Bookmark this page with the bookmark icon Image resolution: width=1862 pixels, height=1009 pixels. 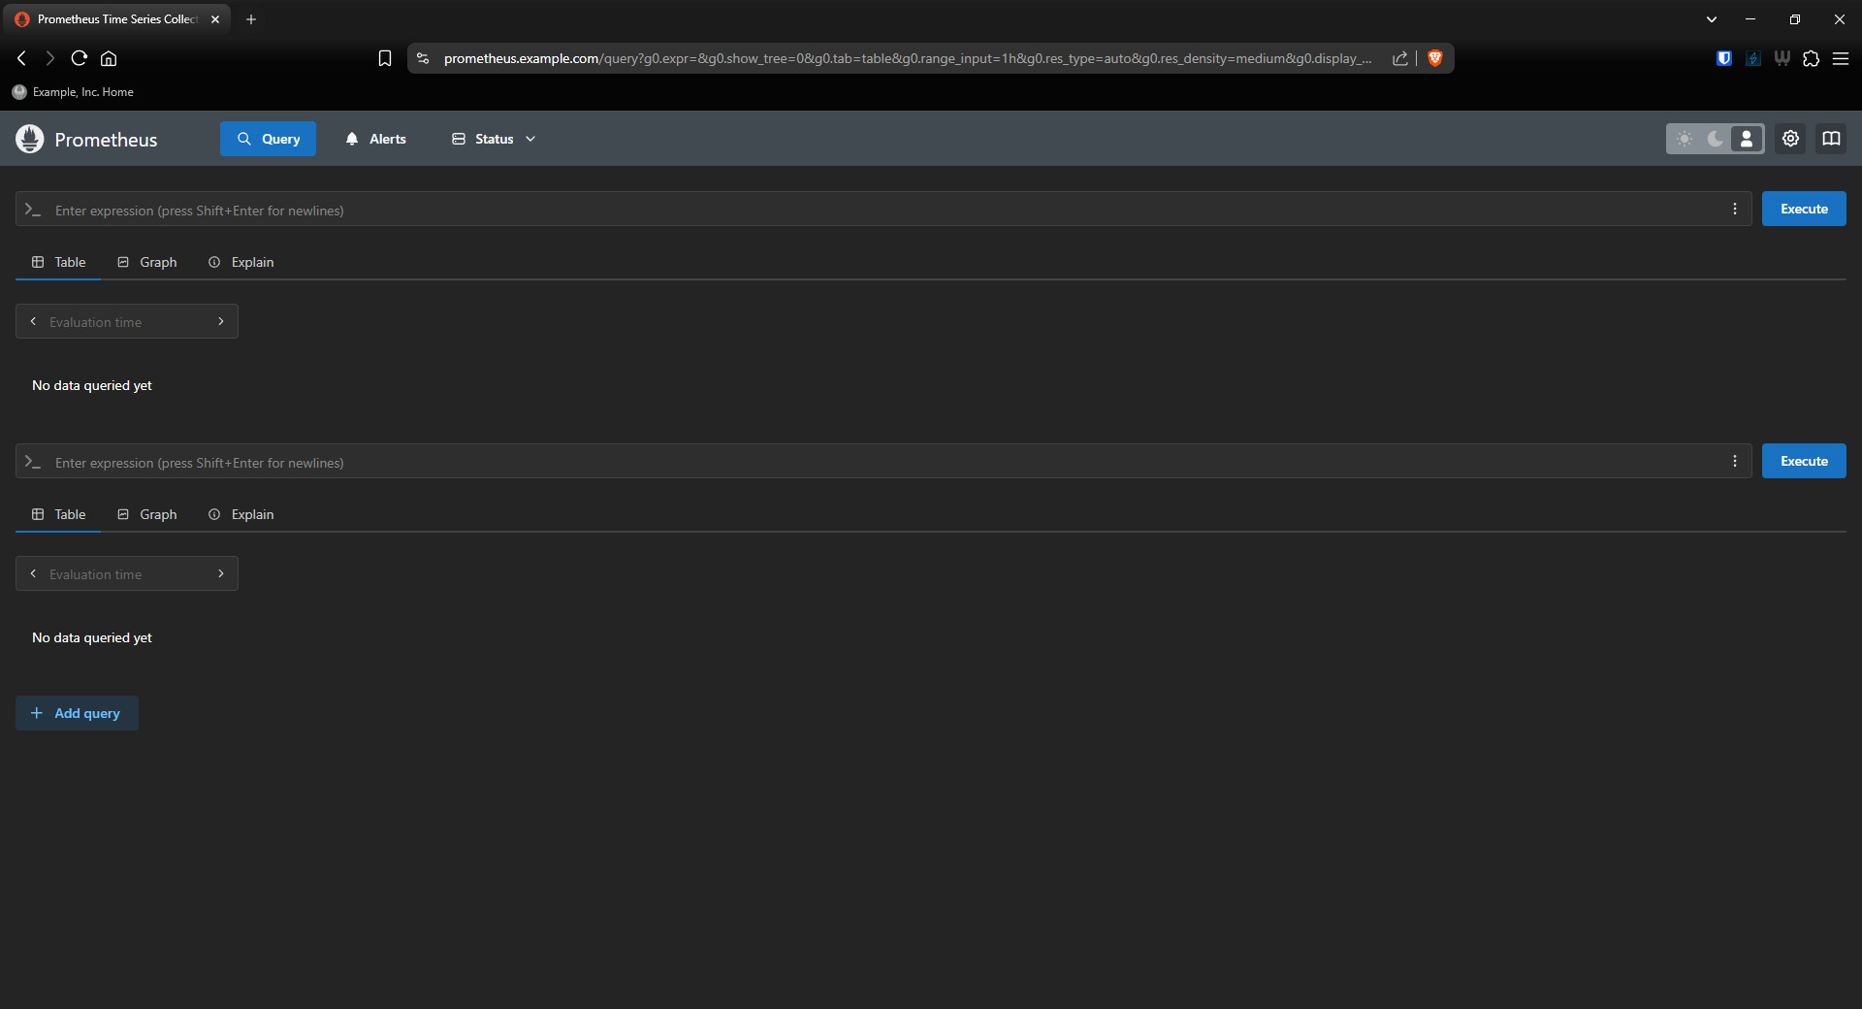pos(385,58)
